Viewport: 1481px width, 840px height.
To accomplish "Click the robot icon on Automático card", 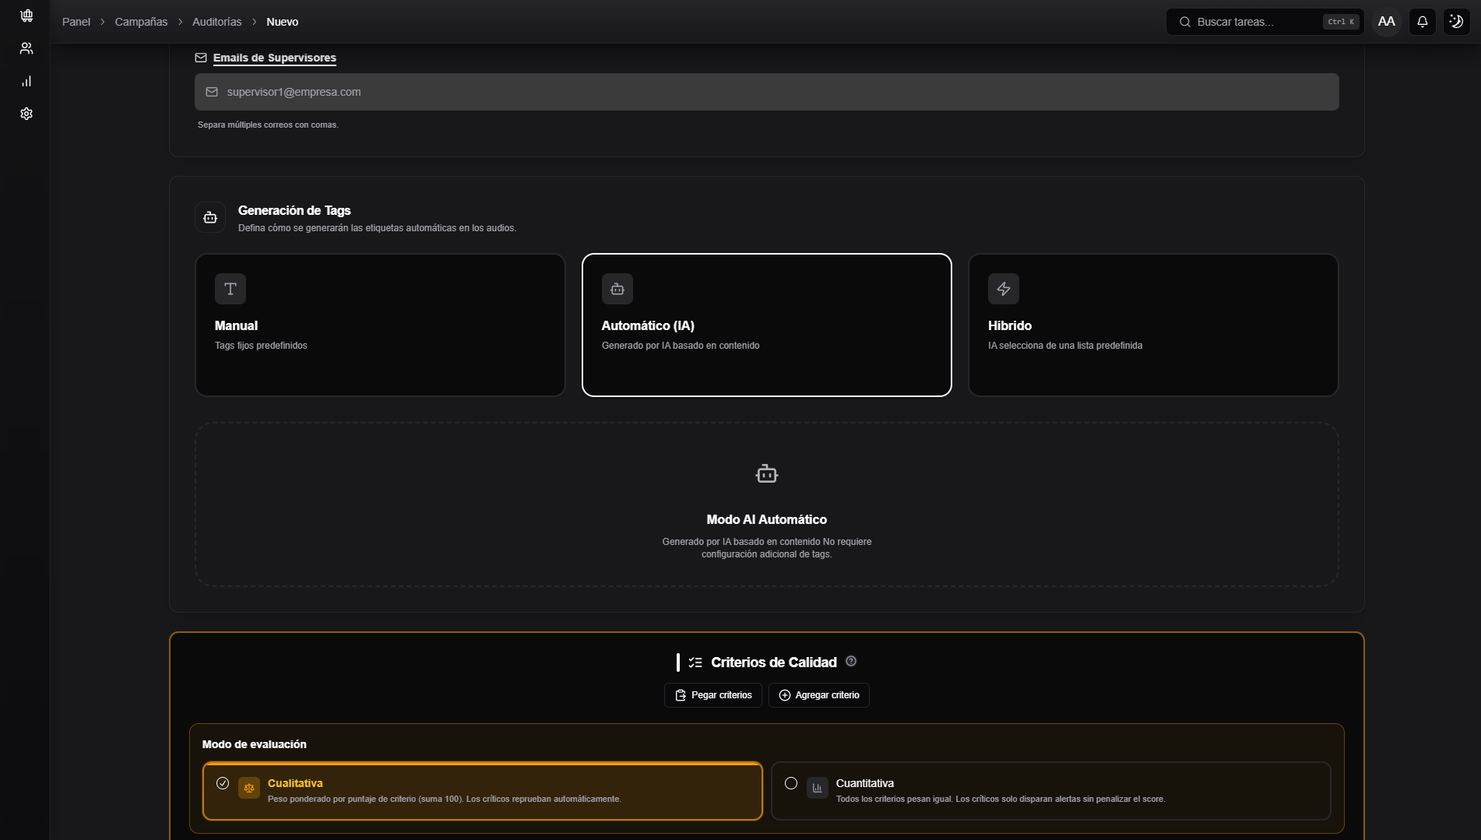I will point(617,289).
